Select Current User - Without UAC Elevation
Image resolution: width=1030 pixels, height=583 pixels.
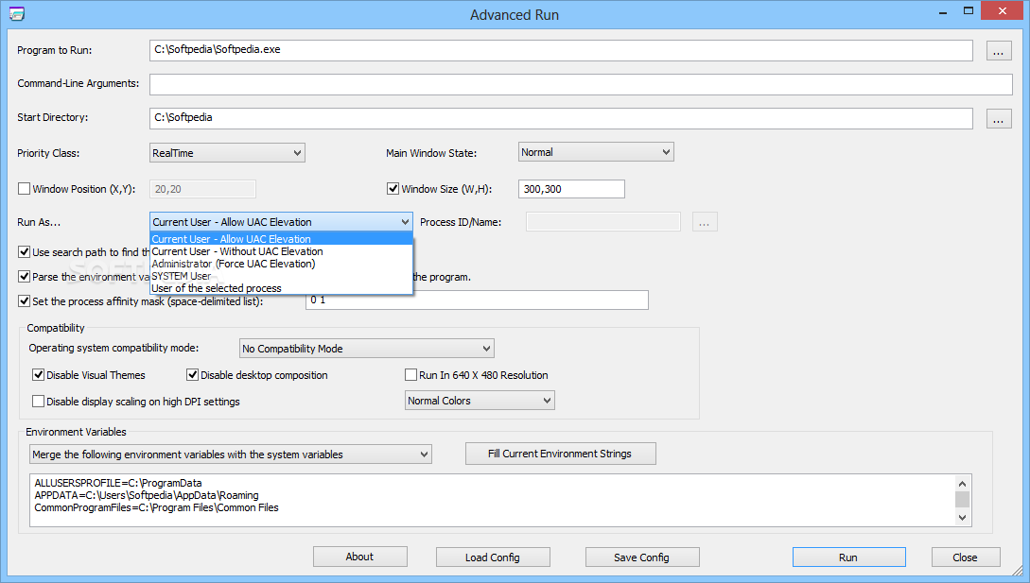(x=281, y=251)
